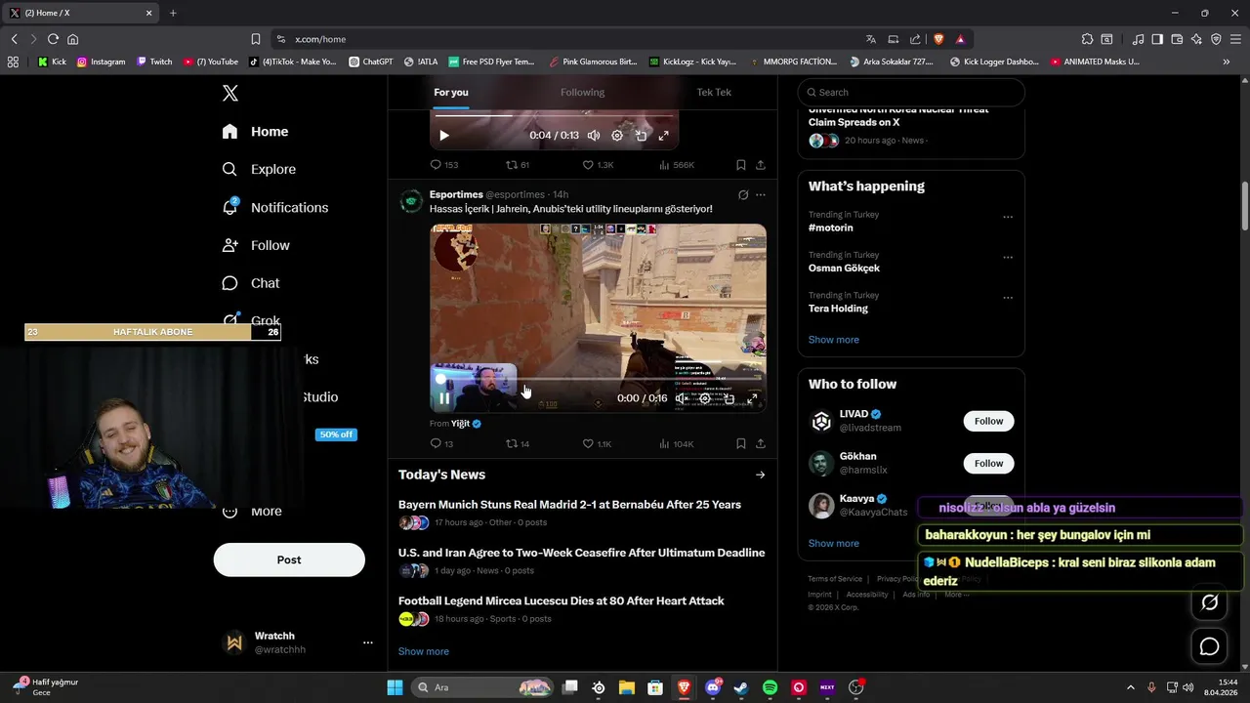Expand the 0:13 video to fullscreen
Screen dimensions: 1250x703
tap(663, 136)
